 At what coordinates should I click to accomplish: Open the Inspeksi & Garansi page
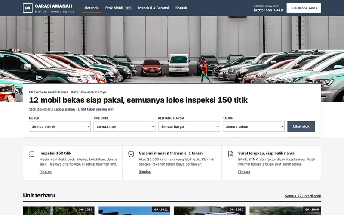(154, 8)
